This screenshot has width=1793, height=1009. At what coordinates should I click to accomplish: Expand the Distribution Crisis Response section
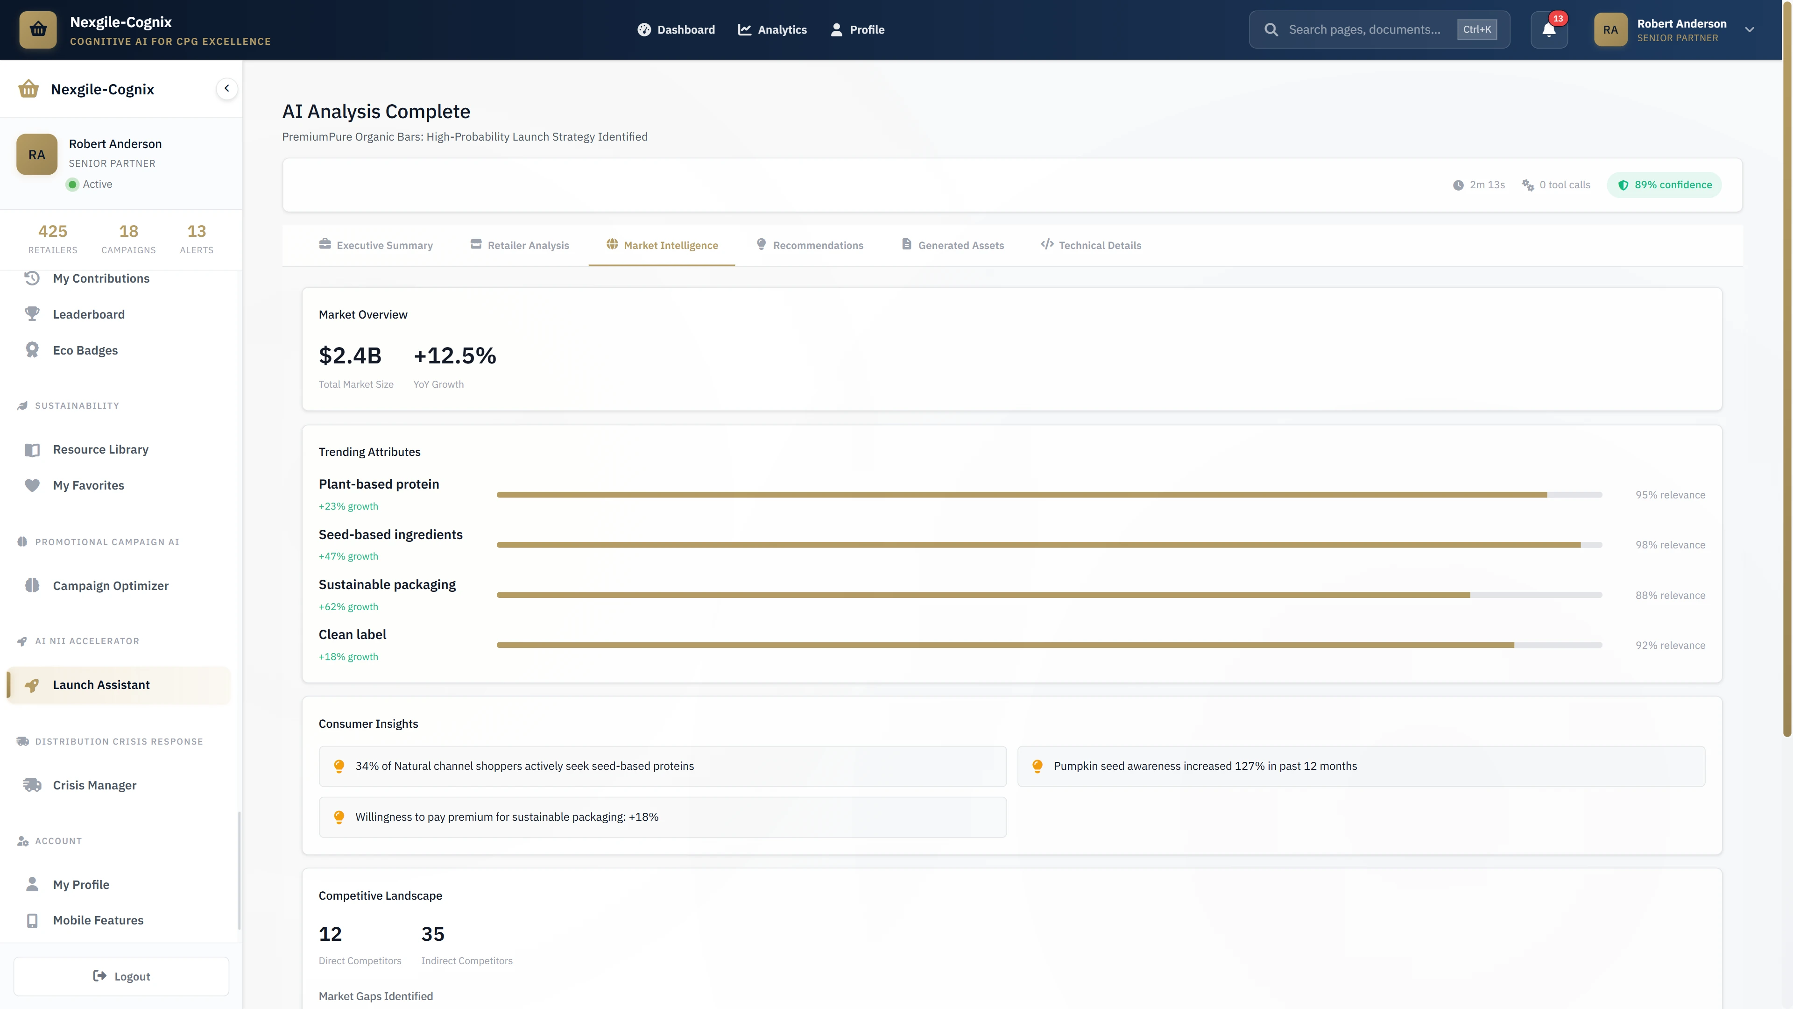[109, 741]
